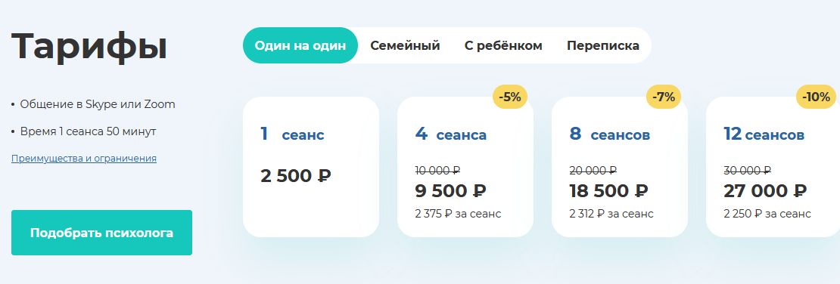840x284 pixels.
Task: Click the crossed-out 30 000 ₽ price
Action: (748, 170)
